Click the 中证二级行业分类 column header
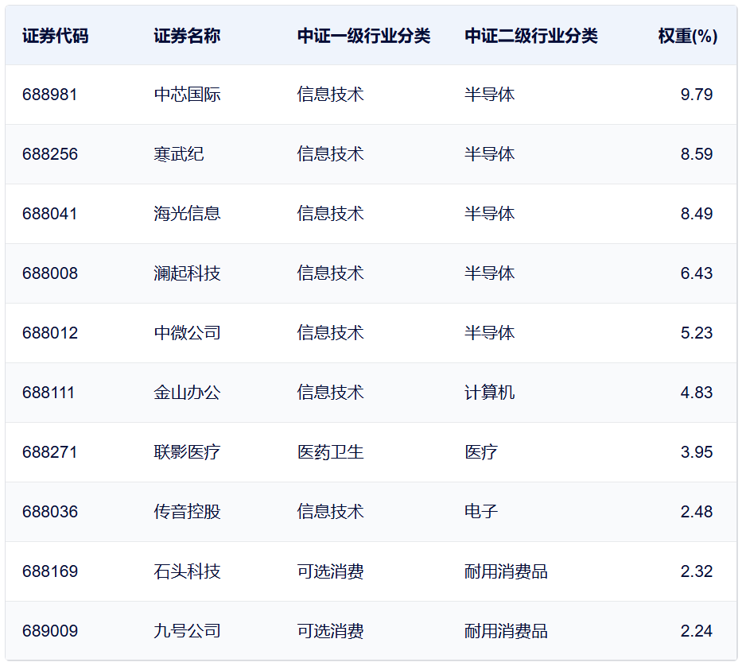 click(531, 36)
